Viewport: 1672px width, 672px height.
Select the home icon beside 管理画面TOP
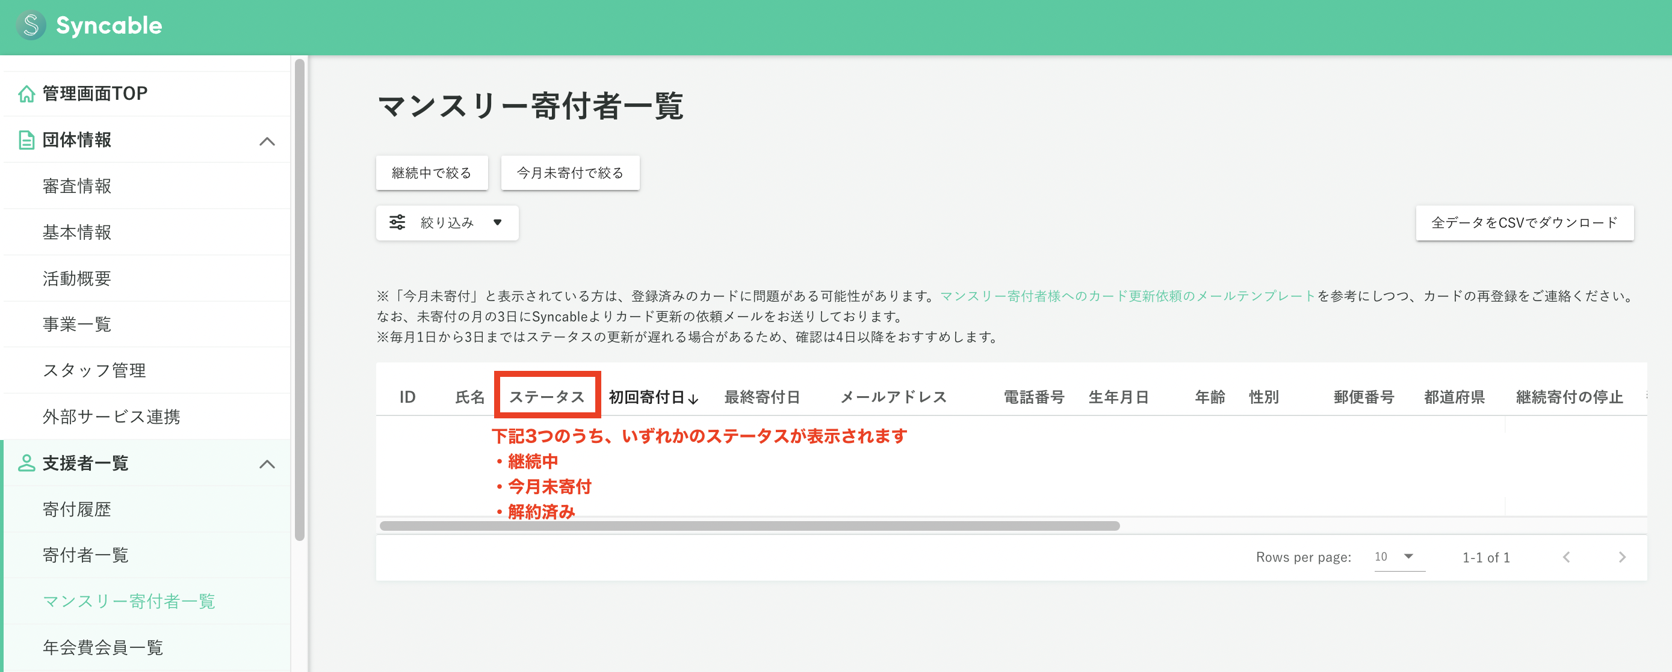(x=26, y=93)
